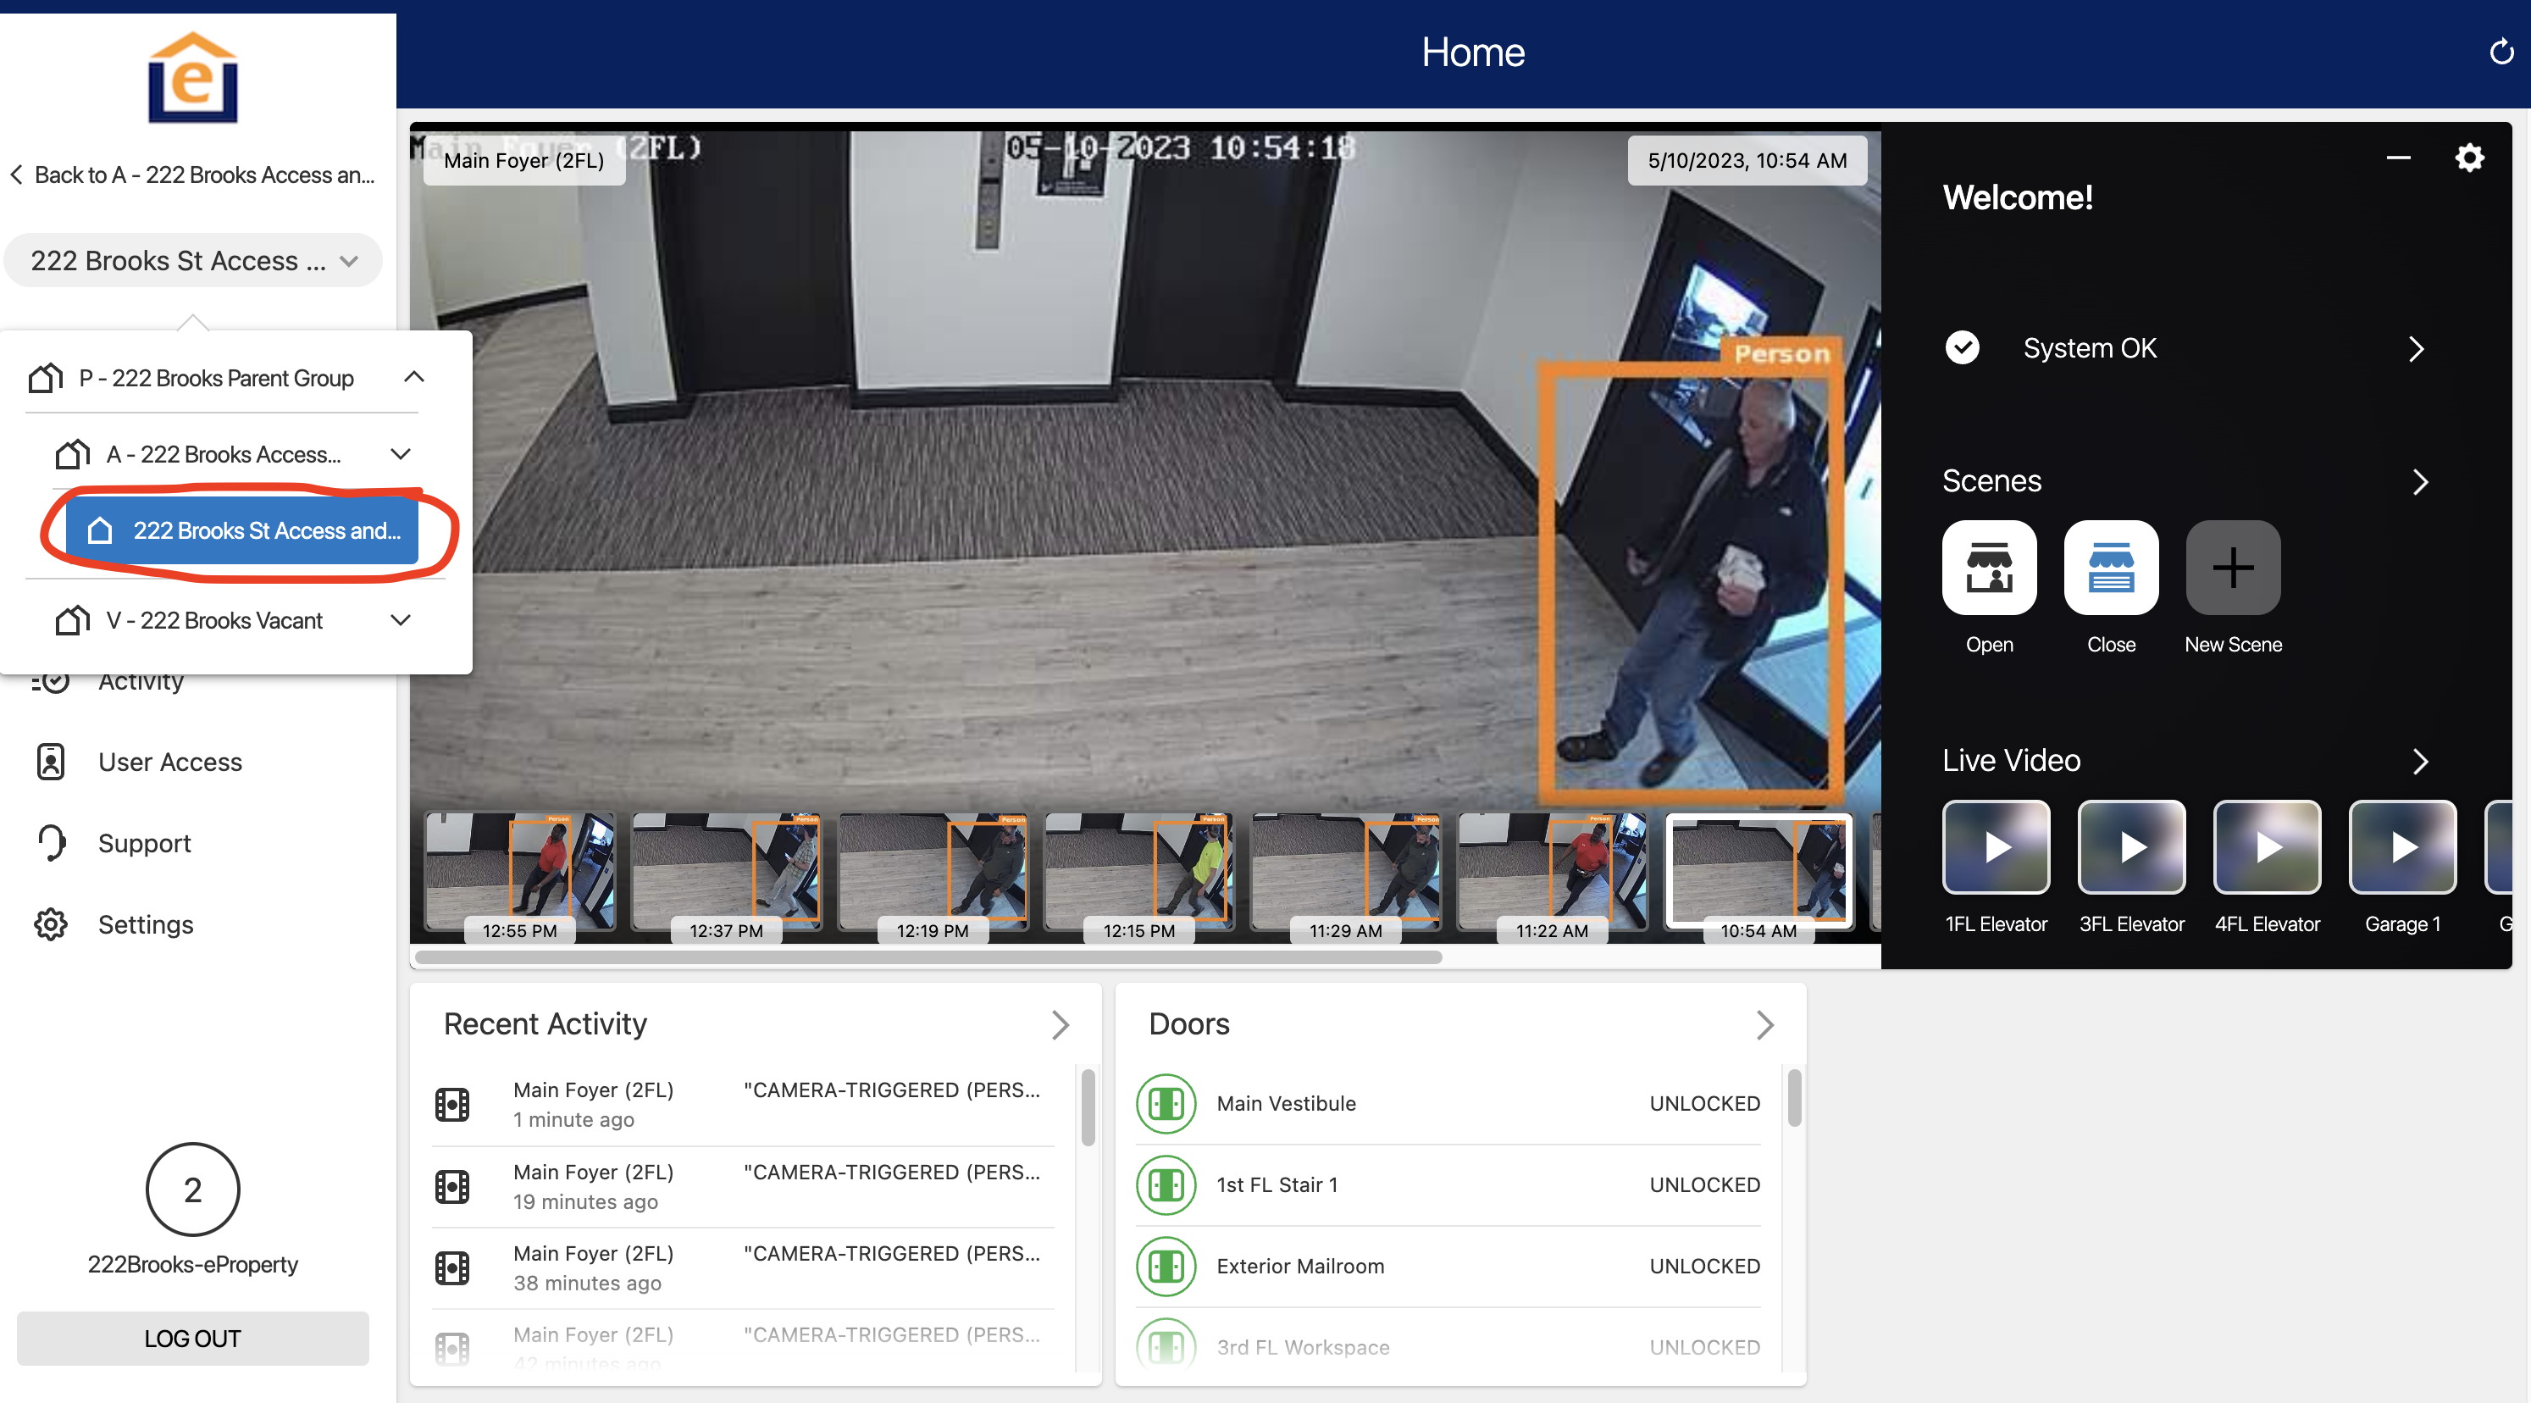Expand the V - 222 Brooks Vacant group

pyautogui.click(x=400, y=620)
